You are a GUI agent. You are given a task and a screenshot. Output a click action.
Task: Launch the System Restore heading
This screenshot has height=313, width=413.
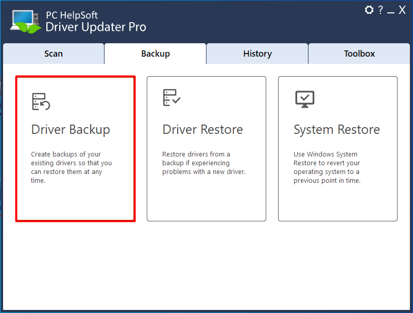point(337,130)
